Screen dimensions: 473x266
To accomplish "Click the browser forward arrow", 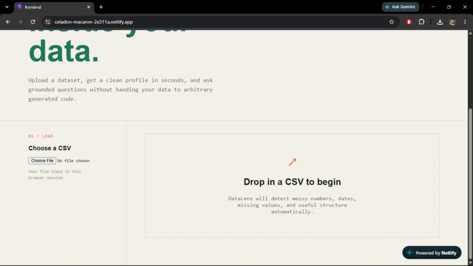I will [x=20, y=22].
